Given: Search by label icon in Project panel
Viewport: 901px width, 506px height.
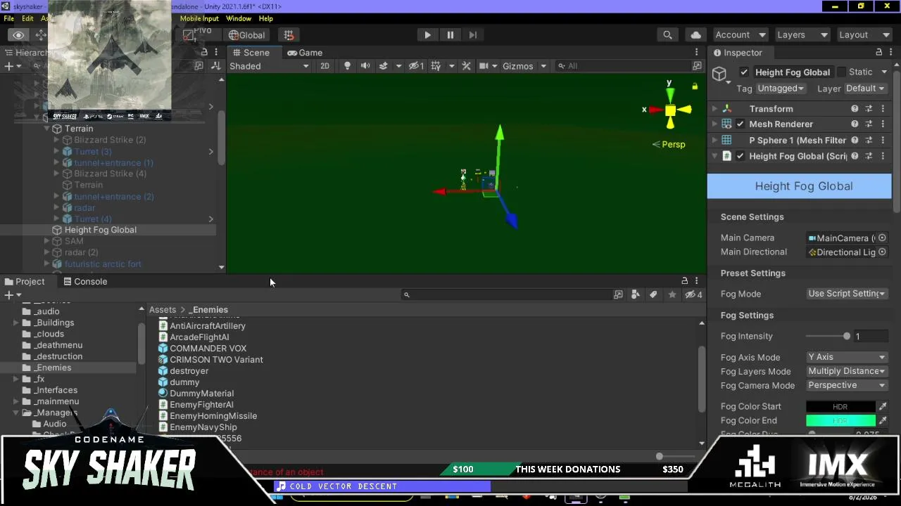Looking at the screenshot, I should click(653, 294).
